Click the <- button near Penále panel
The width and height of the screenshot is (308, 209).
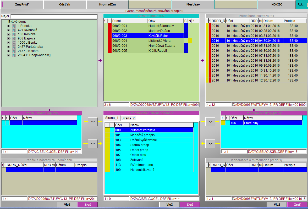tap(93, 121)
